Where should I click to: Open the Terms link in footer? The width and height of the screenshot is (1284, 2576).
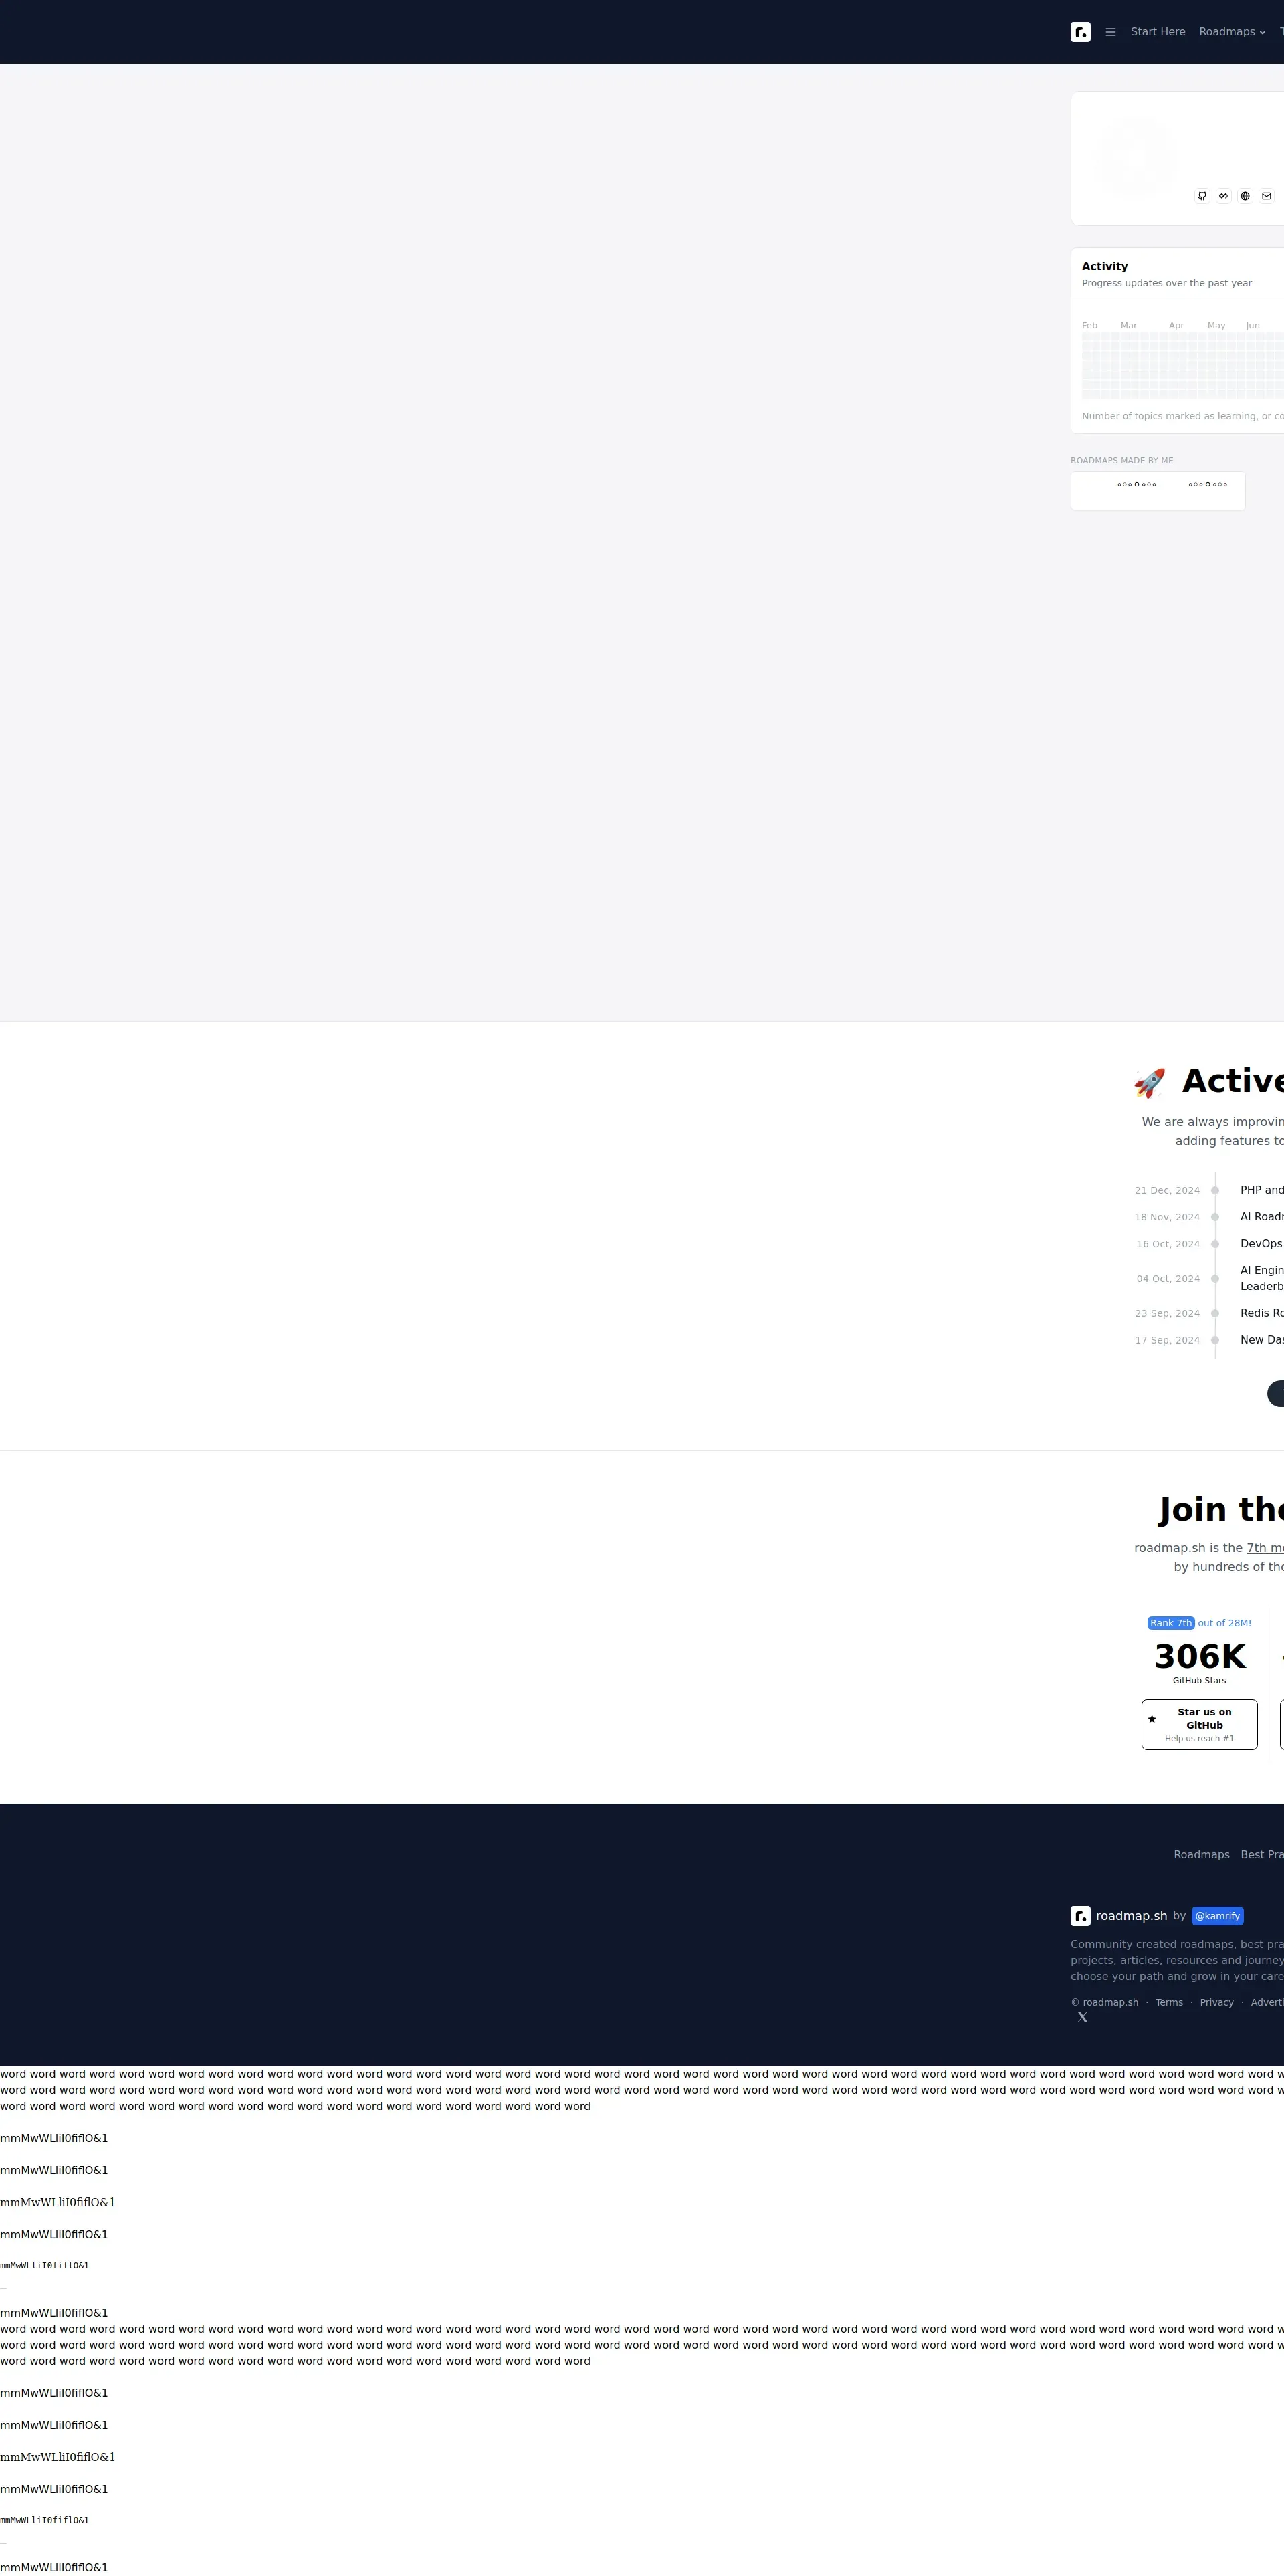1168,2002
